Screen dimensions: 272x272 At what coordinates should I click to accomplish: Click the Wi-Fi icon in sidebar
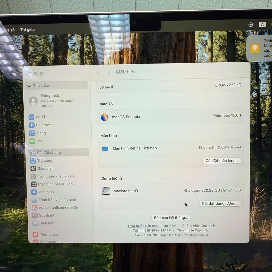pos(32,117)
